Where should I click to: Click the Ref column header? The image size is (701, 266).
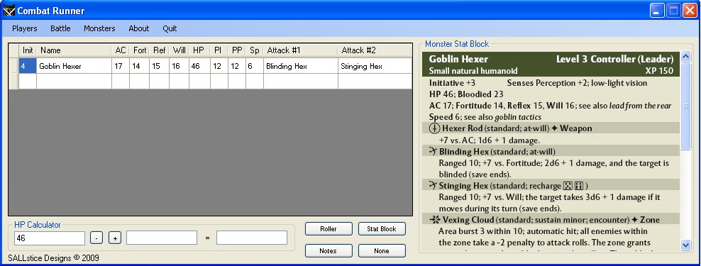point(159,50)
